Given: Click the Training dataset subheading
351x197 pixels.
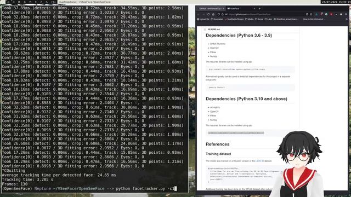Looking at the screenshot, I should pyautogui.click(x=218, y=154).
